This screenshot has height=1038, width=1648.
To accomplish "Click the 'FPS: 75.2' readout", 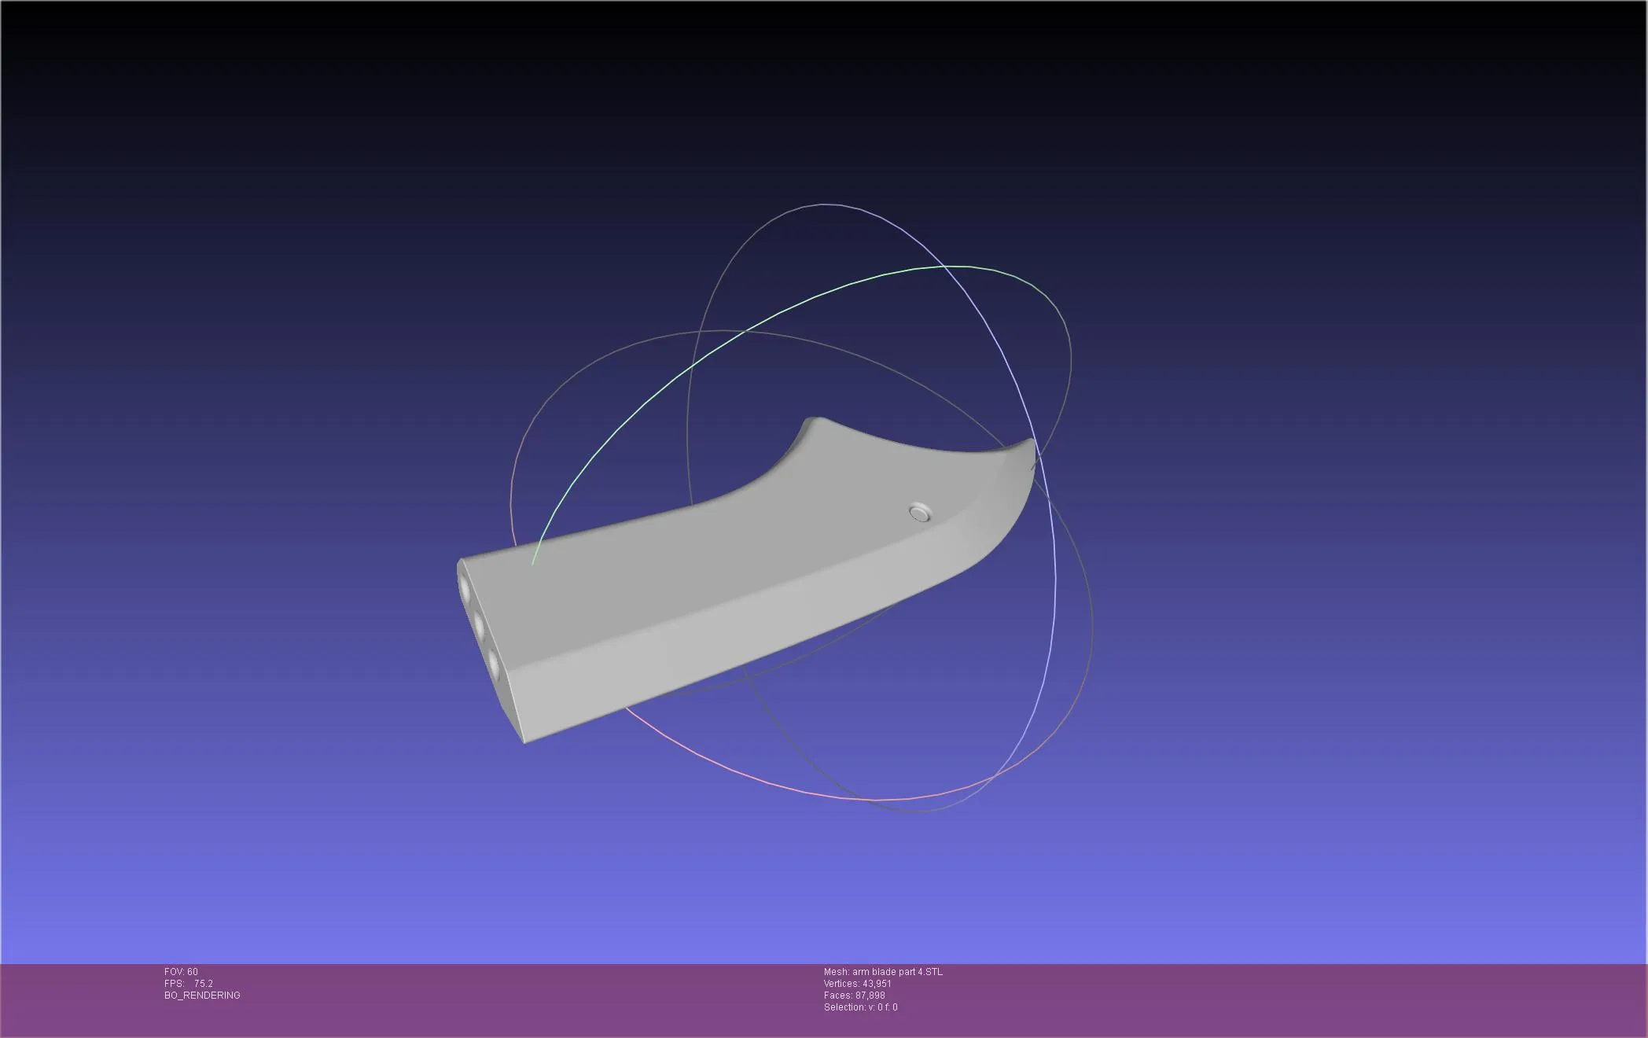I will (189, 984).
